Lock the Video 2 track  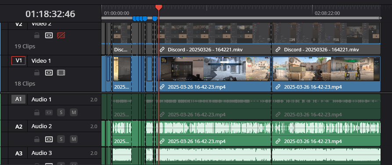pyautogui.click(x=37, y=36)
